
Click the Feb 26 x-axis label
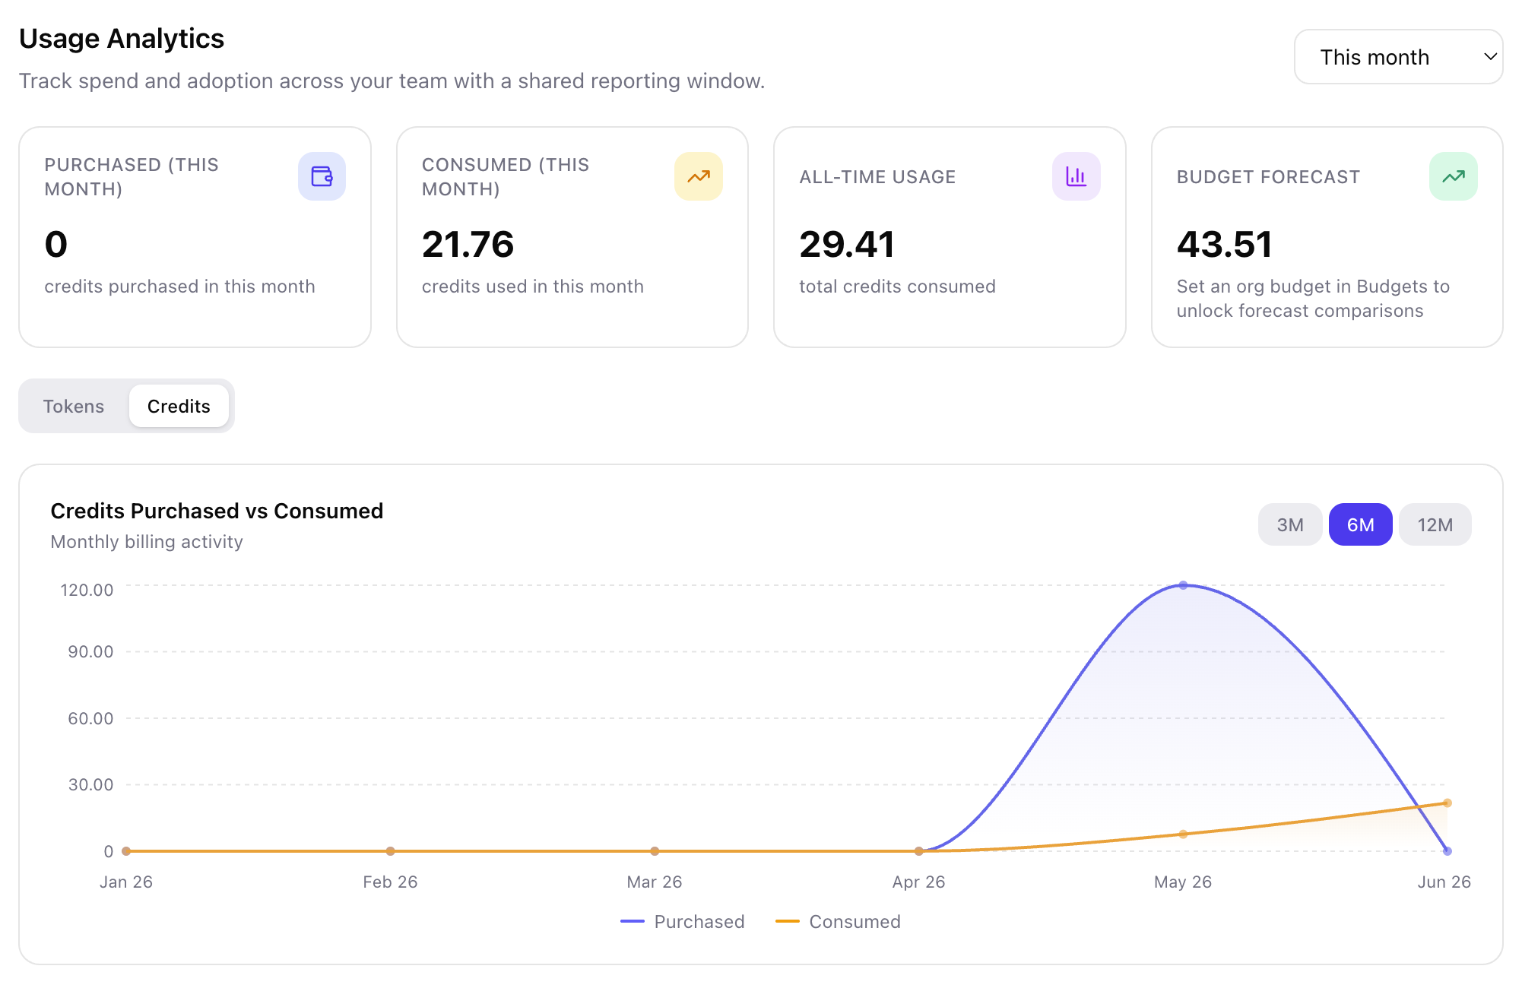[390, 882]
